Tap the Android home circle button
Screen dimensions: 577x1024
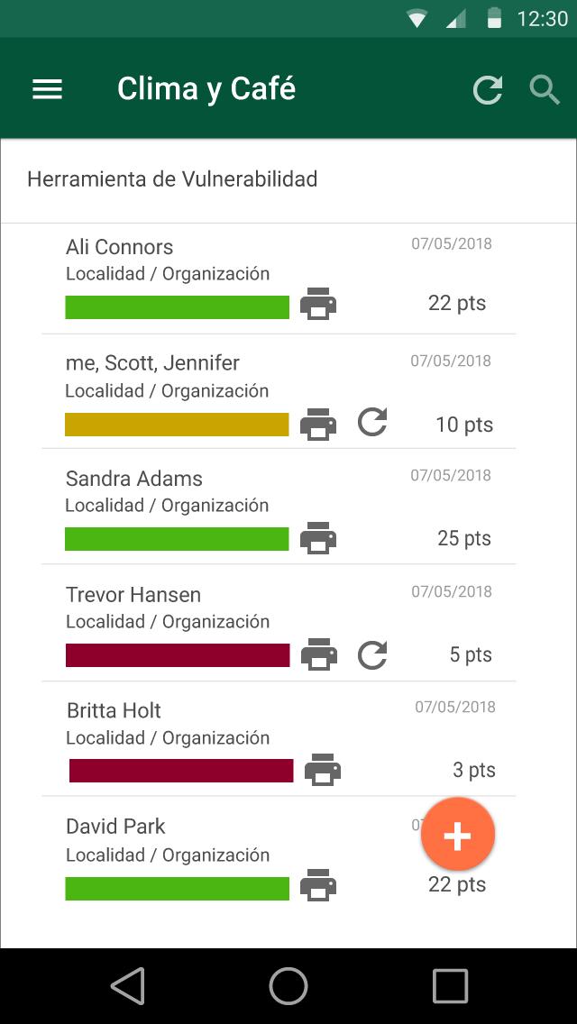point(288,986)
